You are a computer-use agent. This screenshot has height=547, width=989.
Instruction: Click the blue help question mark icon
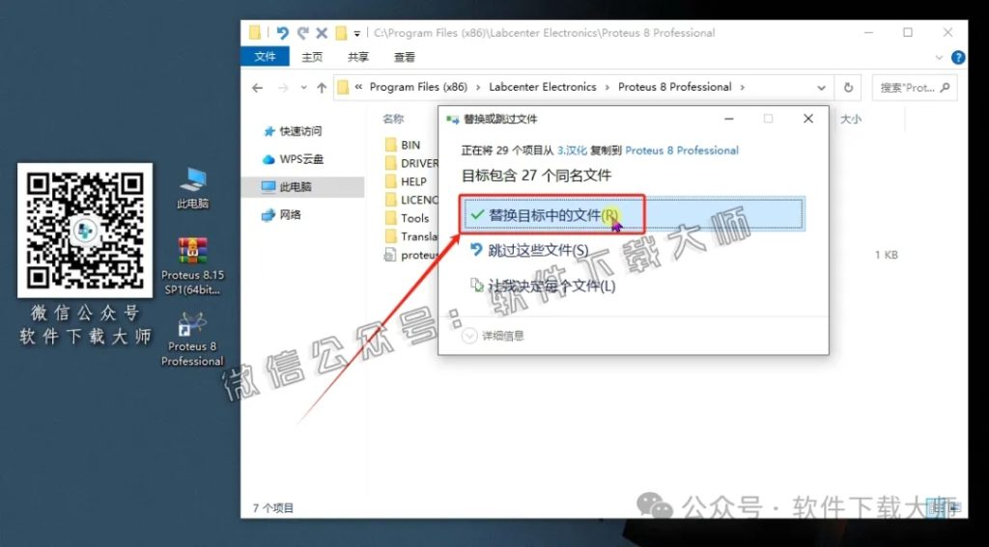pyautogui.click(x=957, y=57)
